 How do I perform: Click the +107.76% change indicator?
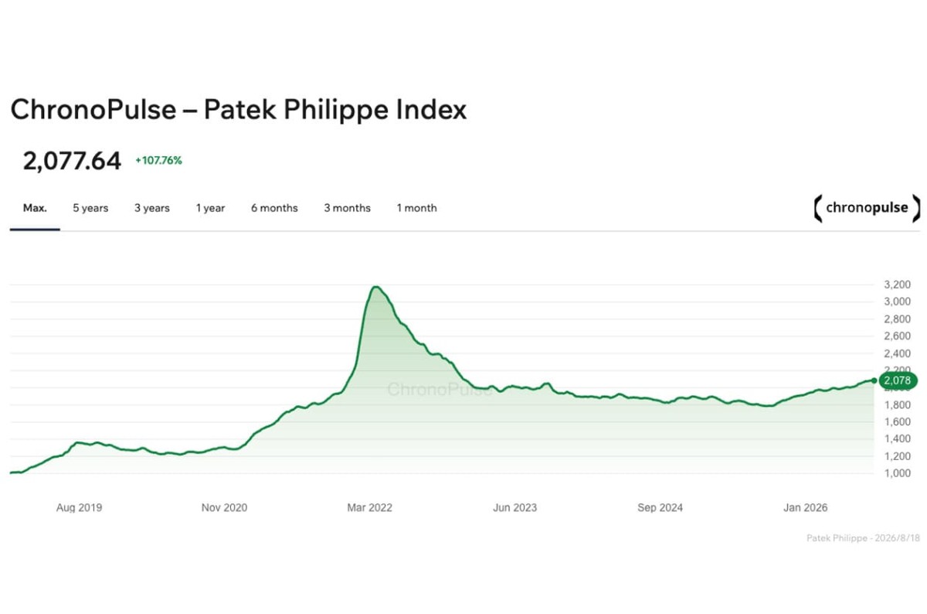[x=158, y=161]
